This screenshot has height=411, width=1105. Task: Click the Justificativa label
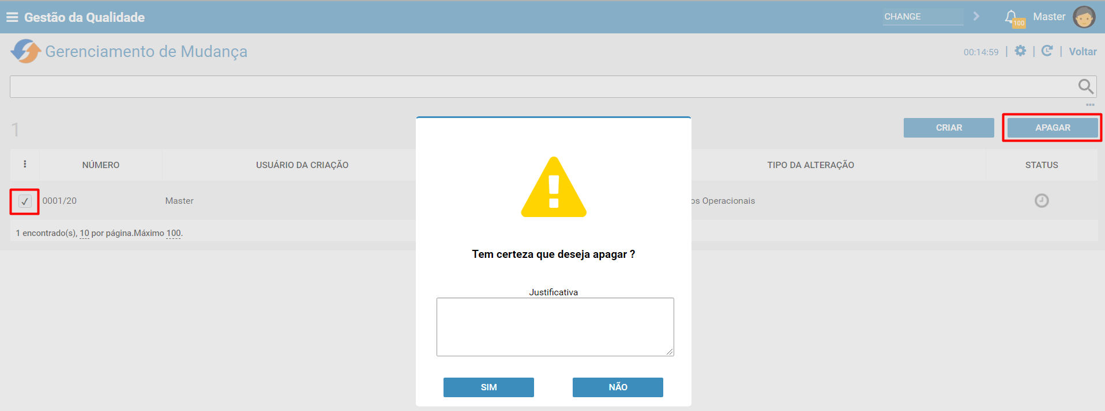554,292
